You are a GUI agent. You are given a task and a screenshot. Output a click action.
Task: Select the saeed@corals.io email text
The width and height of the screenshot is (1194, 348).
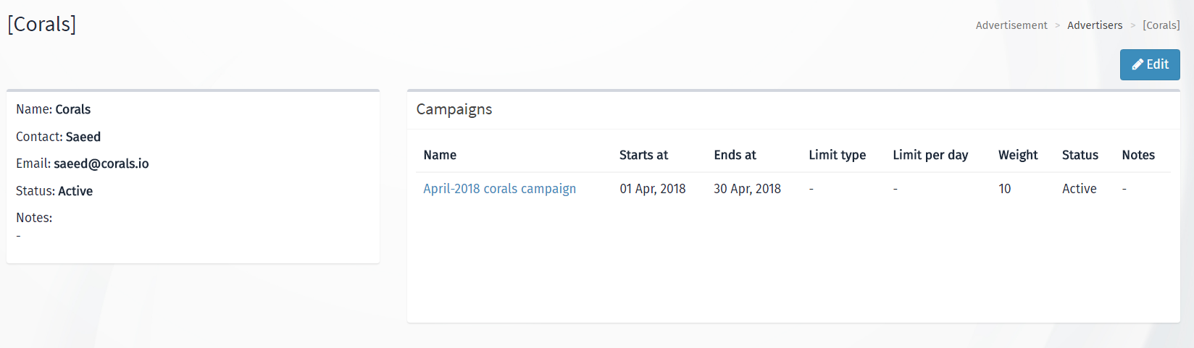click(101, 164)
